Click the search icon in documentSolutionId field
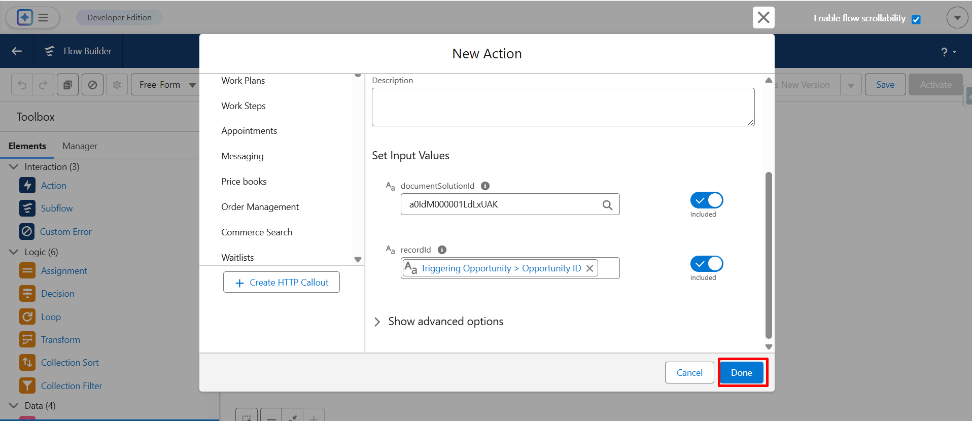Screen dimensions: 972x421 coord(607,205)
